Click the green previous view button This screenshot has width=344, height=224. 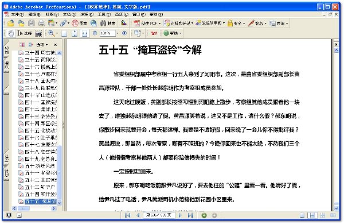pyautogui.click(x=204, y=215)
